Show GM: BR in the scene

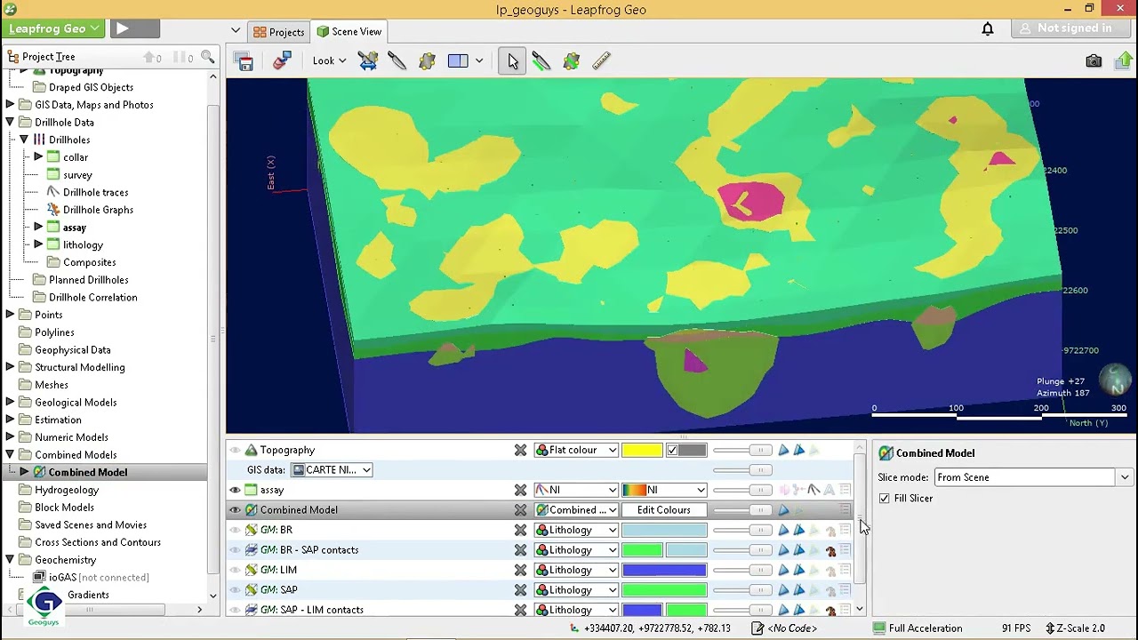(x=235, y=530)
